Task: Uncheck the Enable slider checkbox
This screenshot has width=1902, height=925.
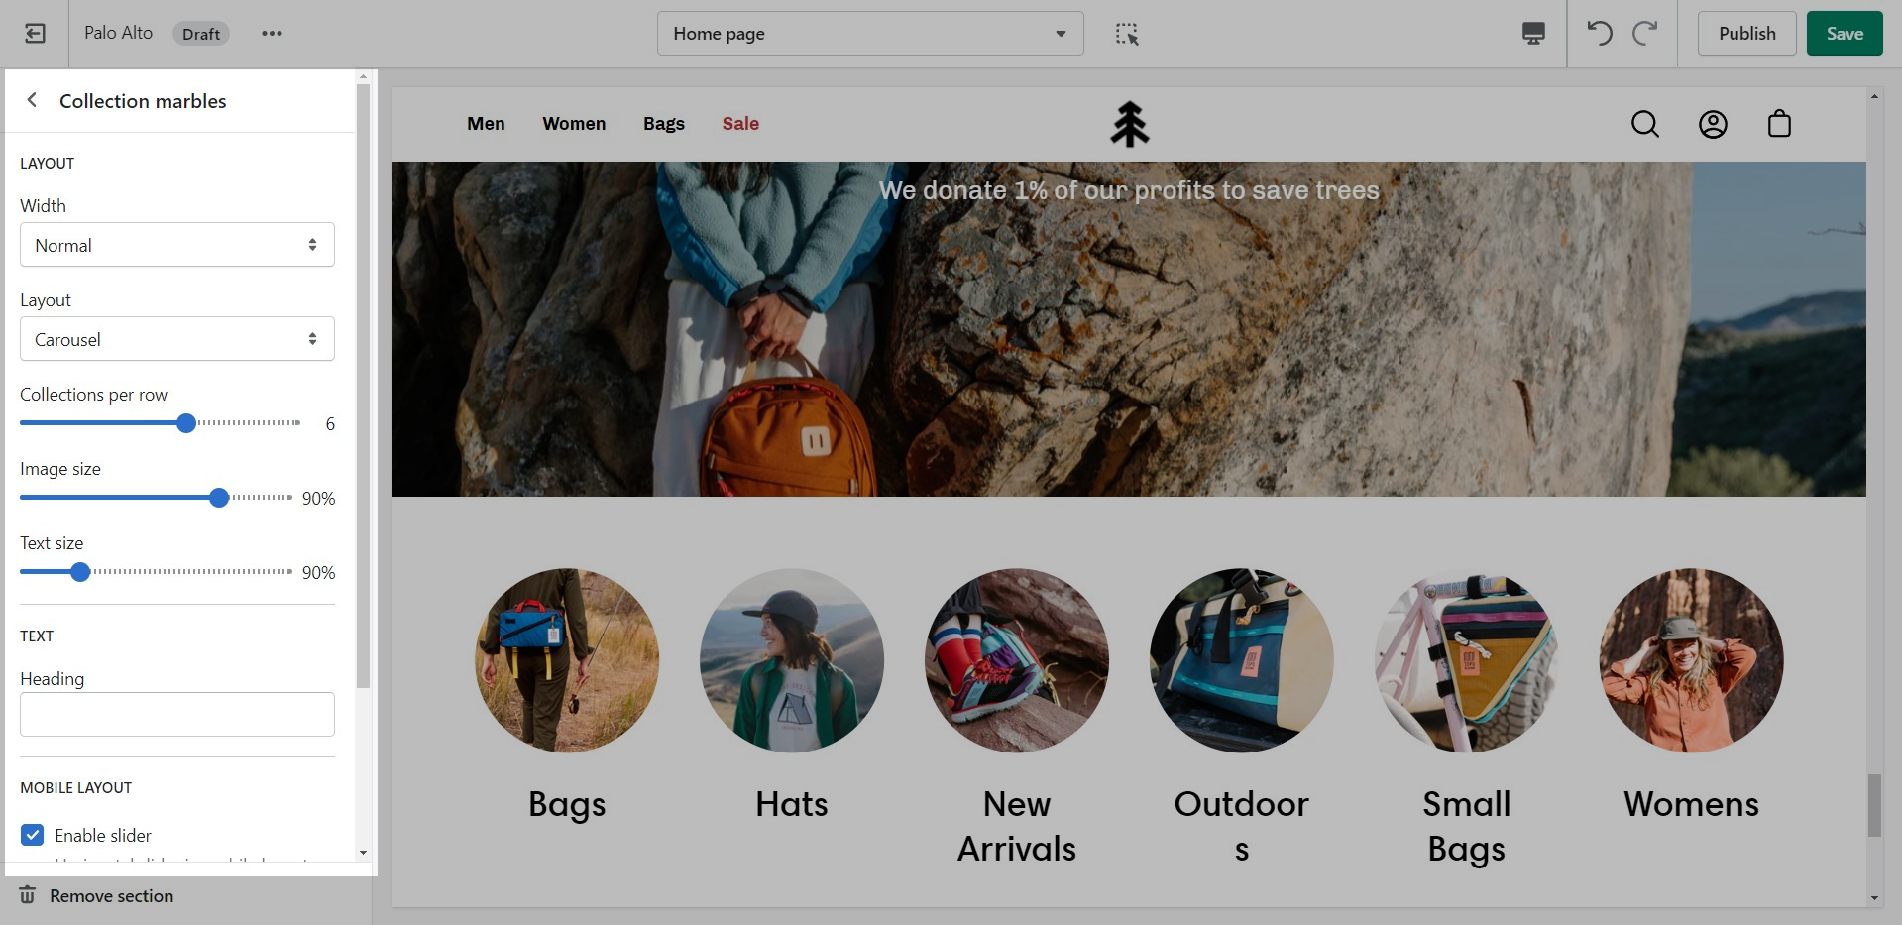Action: pyautogui.click(x=33, y=835)
